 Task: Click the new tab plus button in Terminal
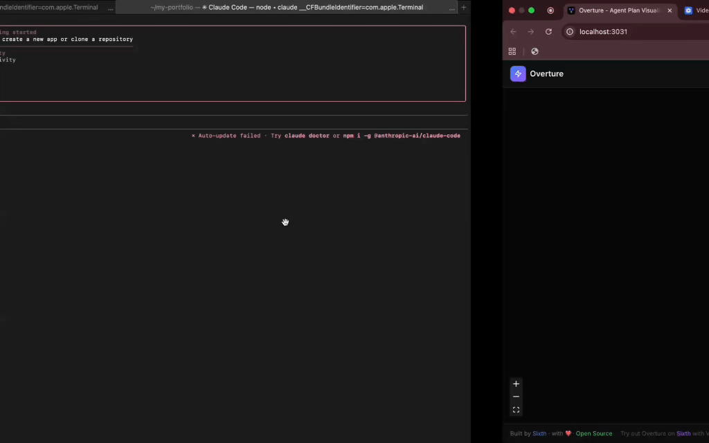point(463,8)
